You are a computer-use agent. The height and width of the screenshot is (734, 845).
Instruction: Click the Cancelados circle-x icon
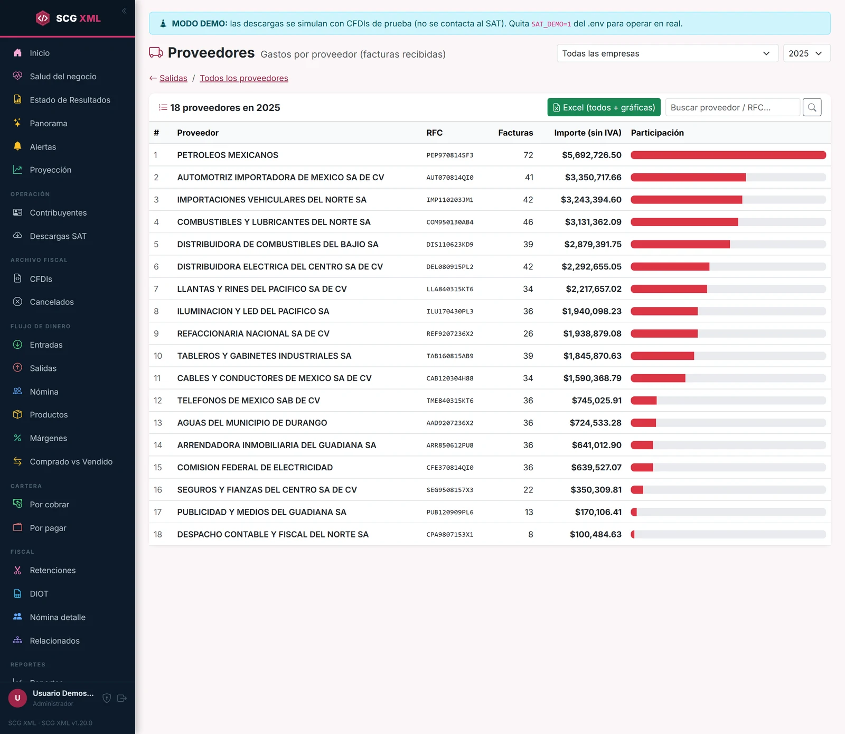[17, 302]
